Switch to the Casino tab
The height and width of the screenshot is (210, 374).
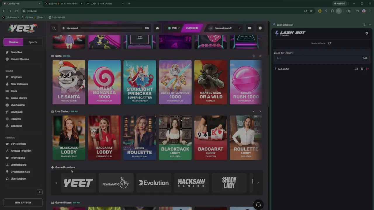(x=13, y=42)
